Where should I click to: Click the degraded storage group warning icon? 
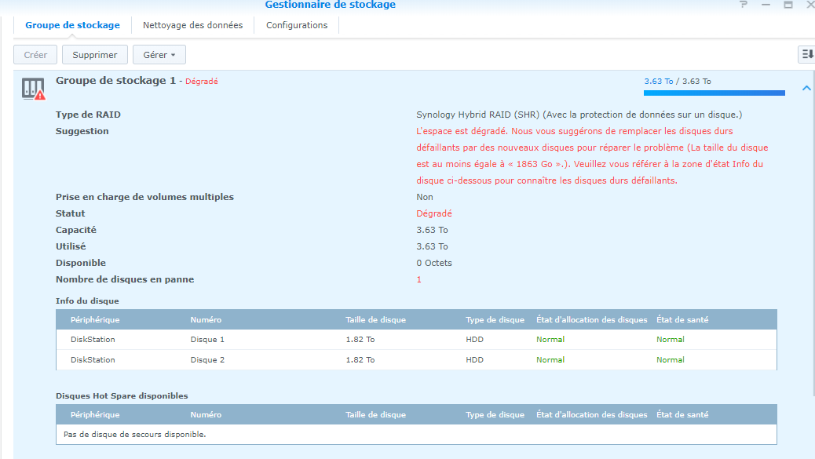[x=33, y=89]
